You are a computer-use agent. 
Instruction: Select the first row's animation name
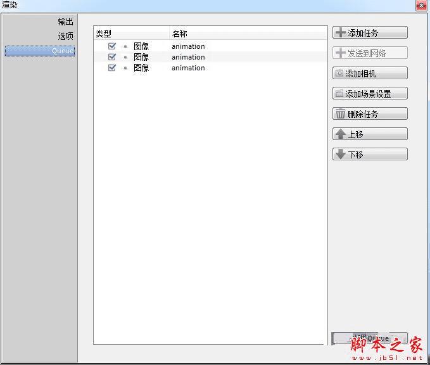pyautogui.click(x=188, y=46)
